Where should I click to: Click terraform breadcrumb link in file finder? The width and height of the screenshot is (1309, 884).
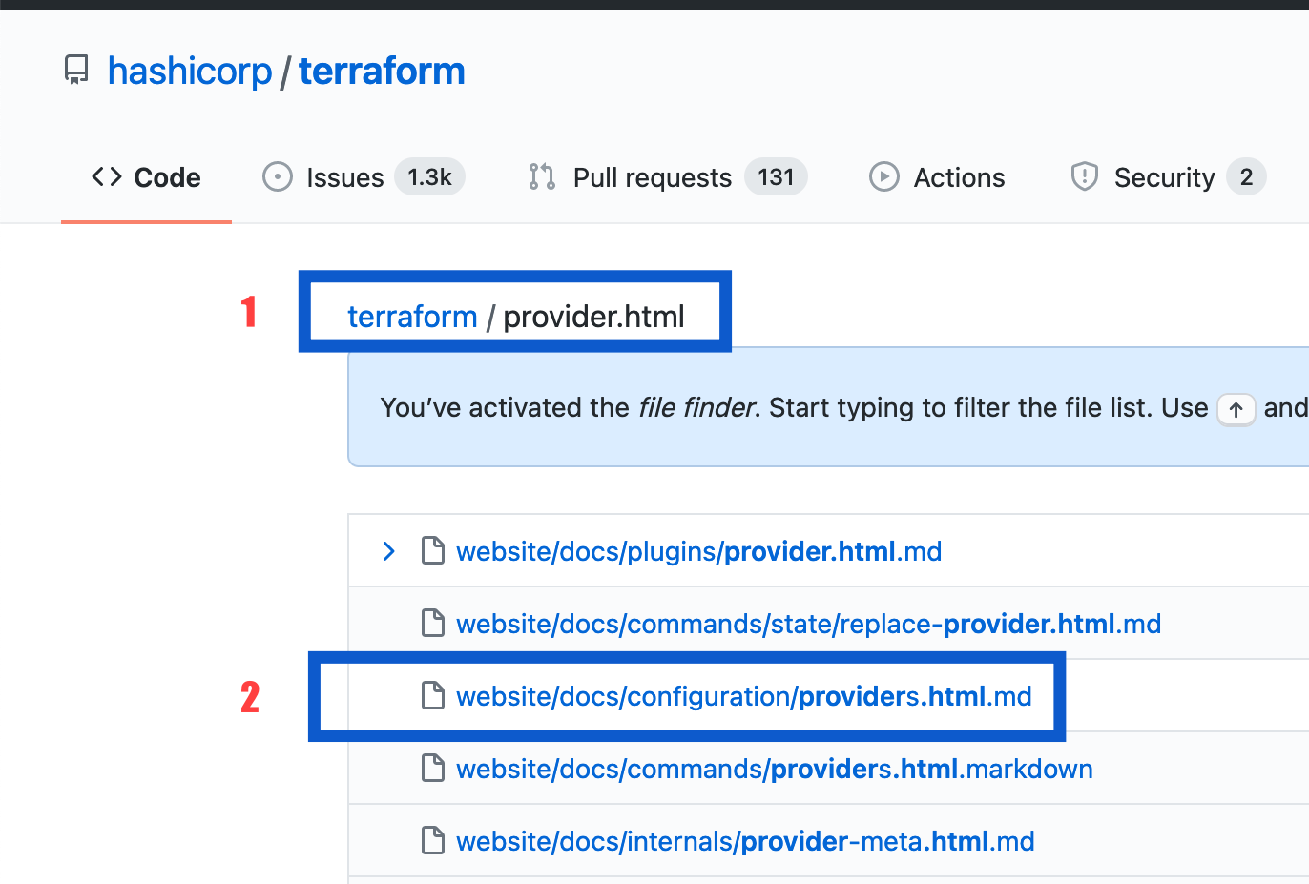coord(412,317)
